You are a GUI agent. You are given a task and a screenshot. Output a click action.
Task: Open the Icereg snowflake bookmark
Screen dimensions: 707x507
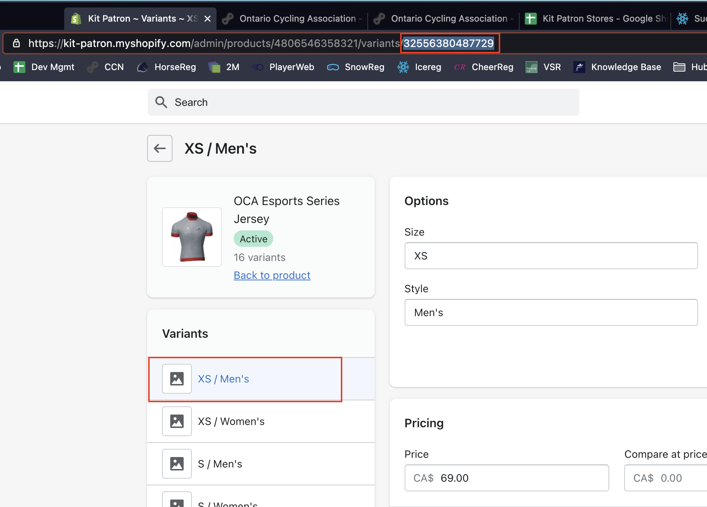coord(420,67)
